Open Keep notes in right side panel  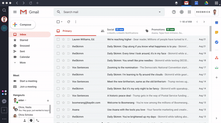(217, 32)
